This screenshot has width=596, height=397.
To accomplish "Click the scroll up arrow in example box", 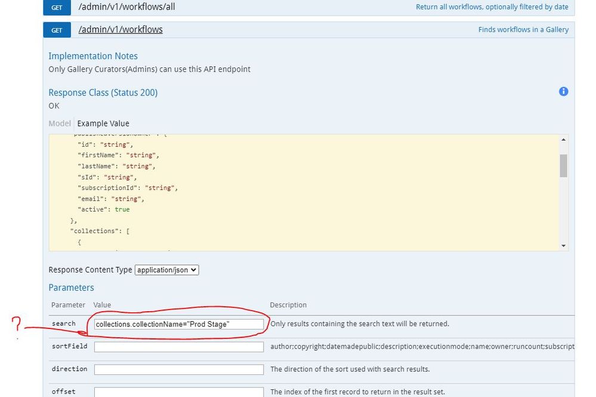I will point(564,139).
